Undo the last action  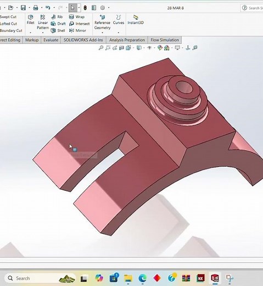pyautogui.click(x=48, y=8)
